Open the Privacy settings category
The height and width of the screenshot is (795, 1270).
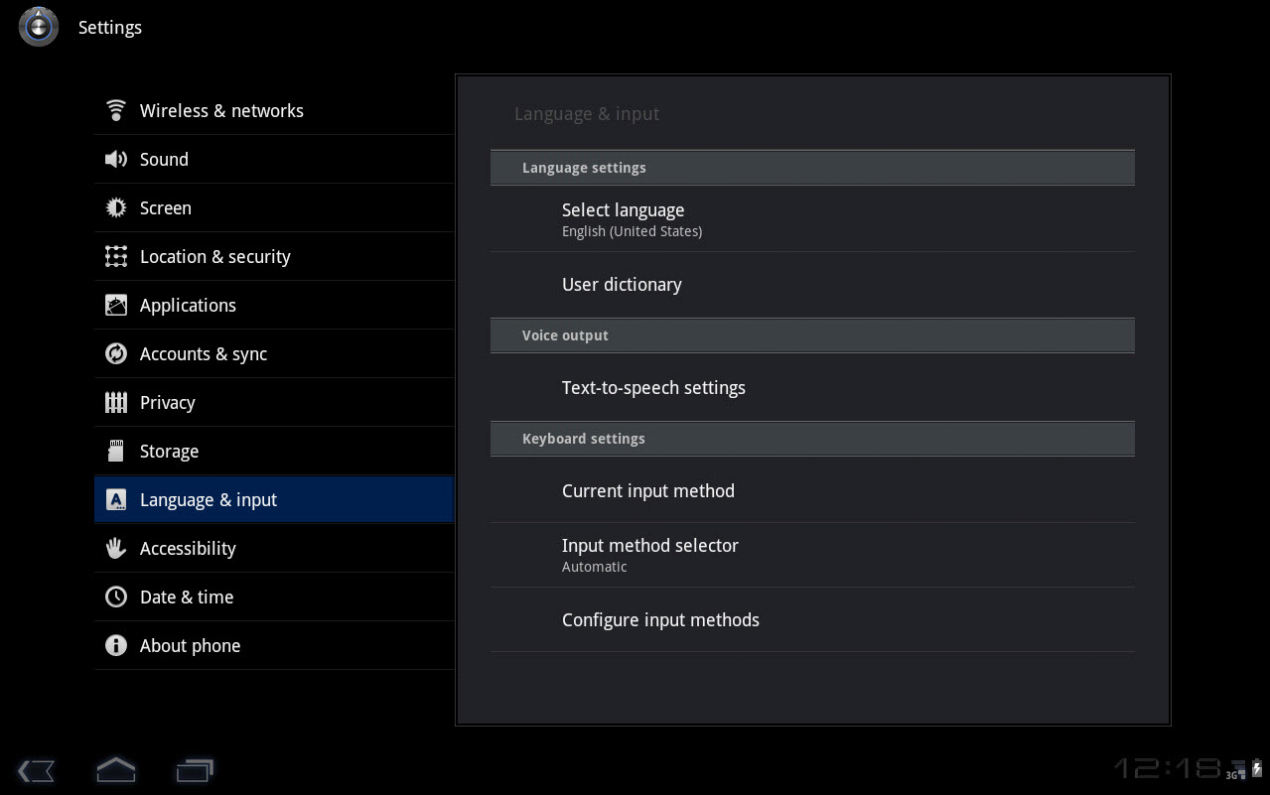(167, 402)
